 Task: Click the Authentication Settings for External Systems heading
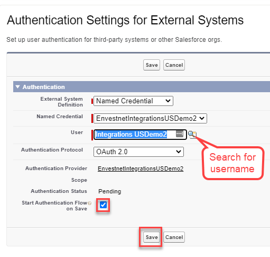coord(125,20)
